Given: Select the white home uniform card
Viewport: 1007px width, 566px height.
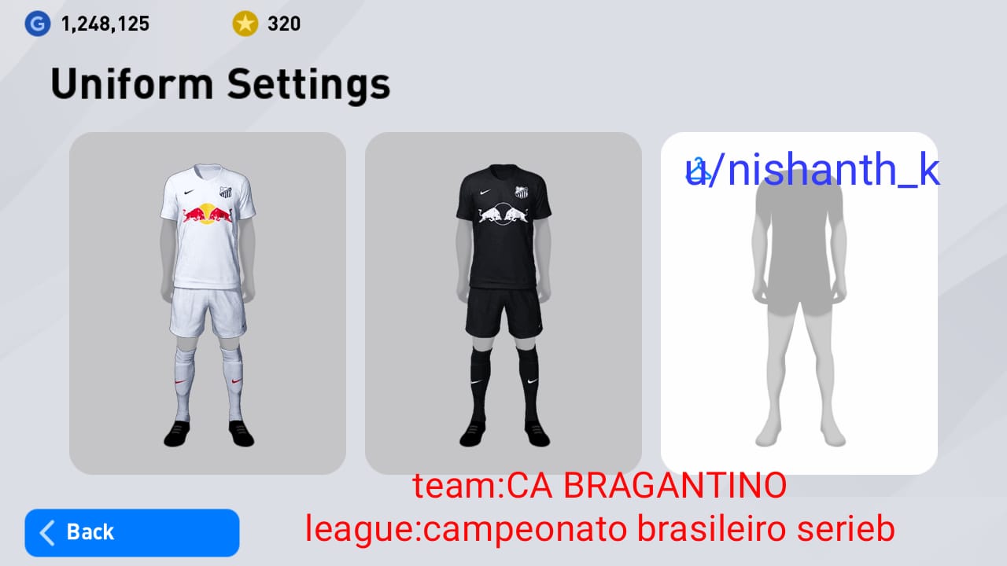Looking at the screenshot, I should 208,303.
